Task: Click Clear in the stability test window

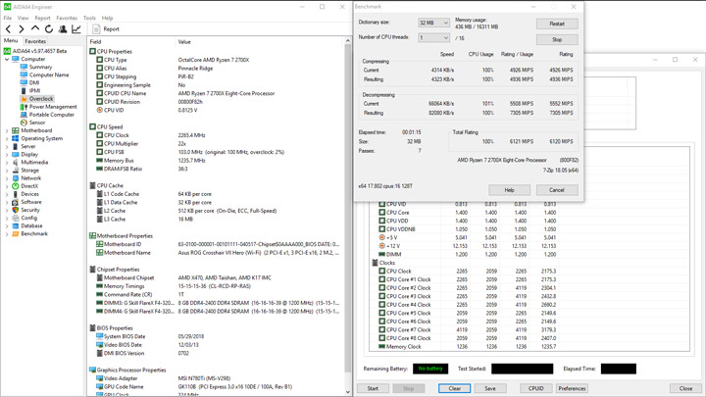Action: [x=455, y=388]
